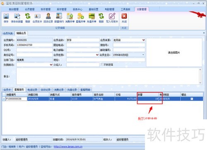
Task: Switch to the 会员卡 sub-tab
Action: 7,90
